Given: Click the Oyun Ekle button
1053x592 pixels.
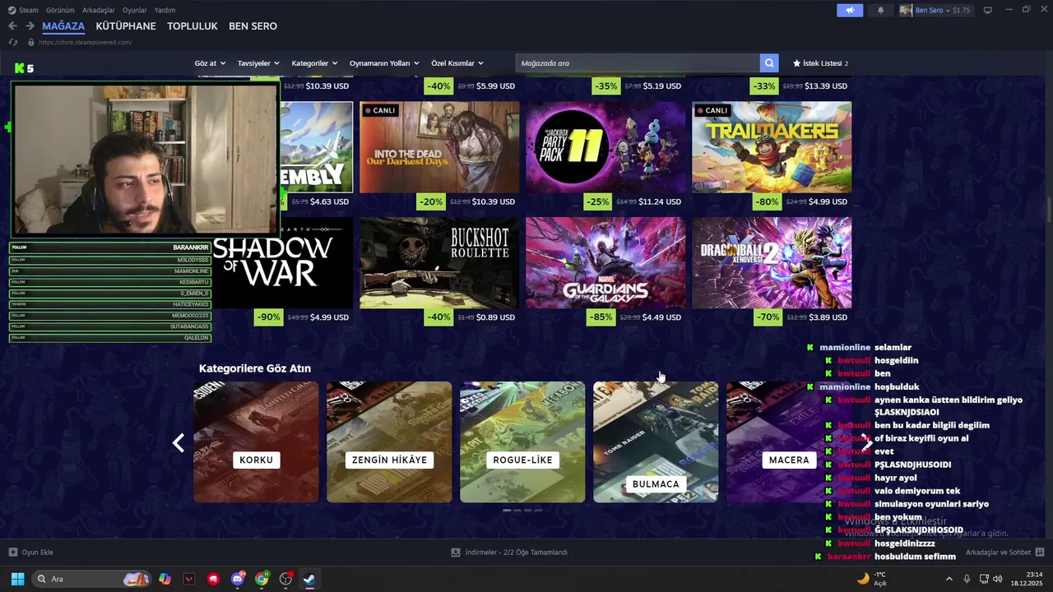Looking at the screenshot, I should click(x=30, y=553).
